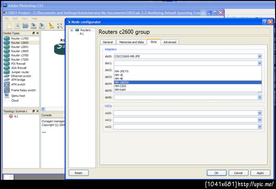Choose NM-1FE-TX from the slot1 list
276x189 pixels.
click(188, 71)
